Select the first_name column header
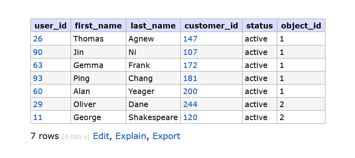This screenshot has width=355, height=158. coord(98,25)
